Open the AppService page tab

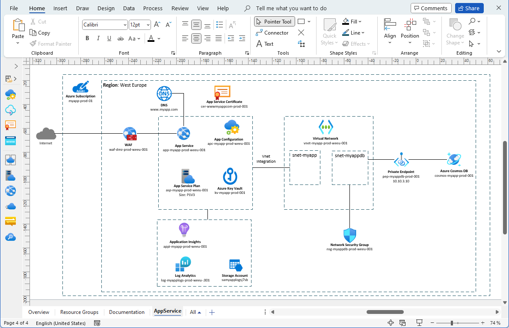(167, 311)
